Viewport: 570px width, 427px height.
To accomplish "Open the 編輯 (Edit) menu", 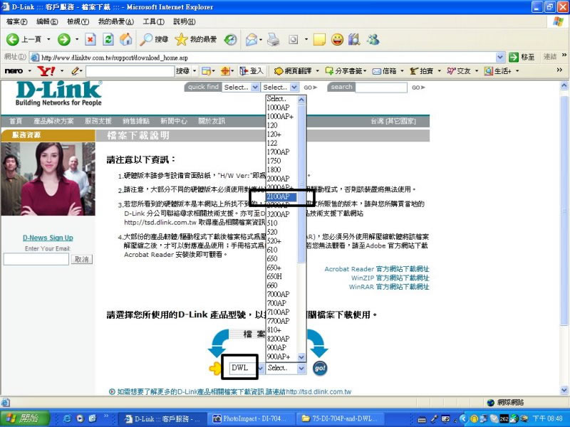I will click(x=47, y=22).
